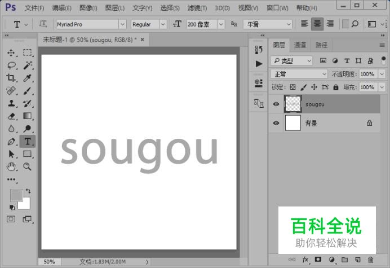The width and height of the screenshot is (390, 268).
Task: Toggle text orientation button
Action: tap(43, 24)
